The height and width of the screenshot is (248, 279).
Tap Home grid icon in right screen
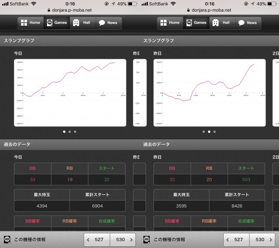pos(163,23)
